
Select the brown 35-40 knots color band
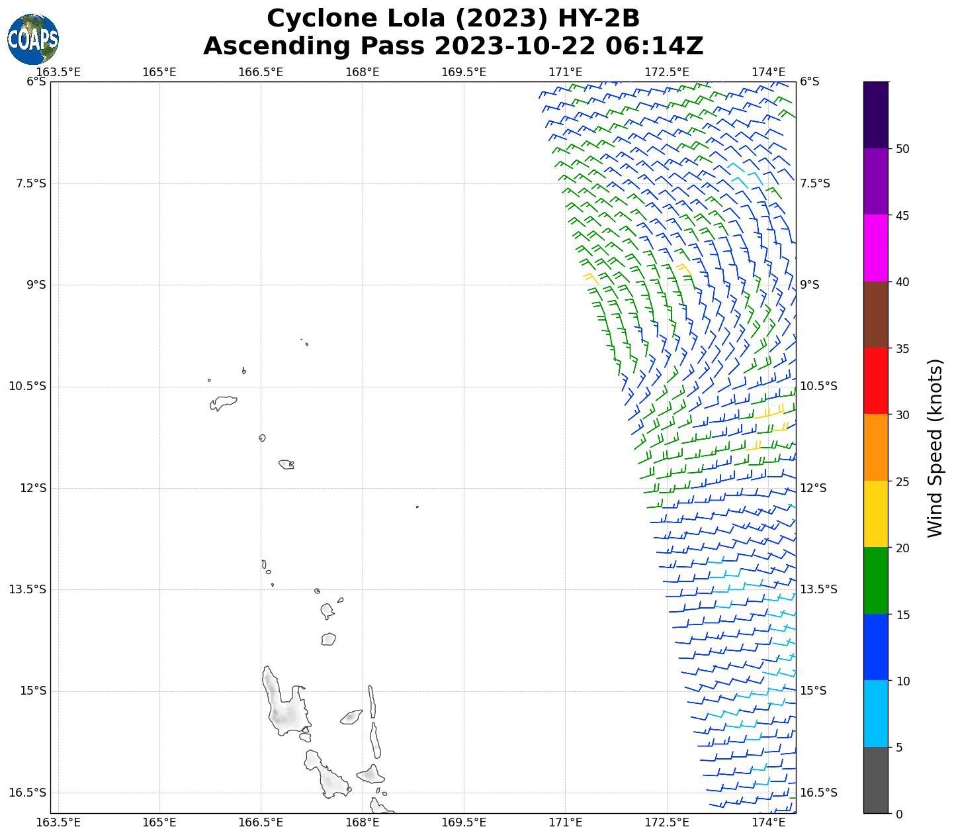tap(876, 315)
